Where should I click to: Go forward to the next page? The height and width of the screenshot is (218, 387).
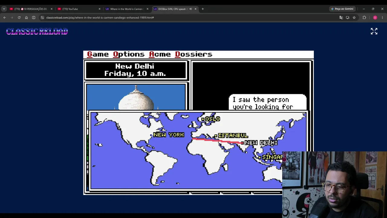click(x=12, y=18)
